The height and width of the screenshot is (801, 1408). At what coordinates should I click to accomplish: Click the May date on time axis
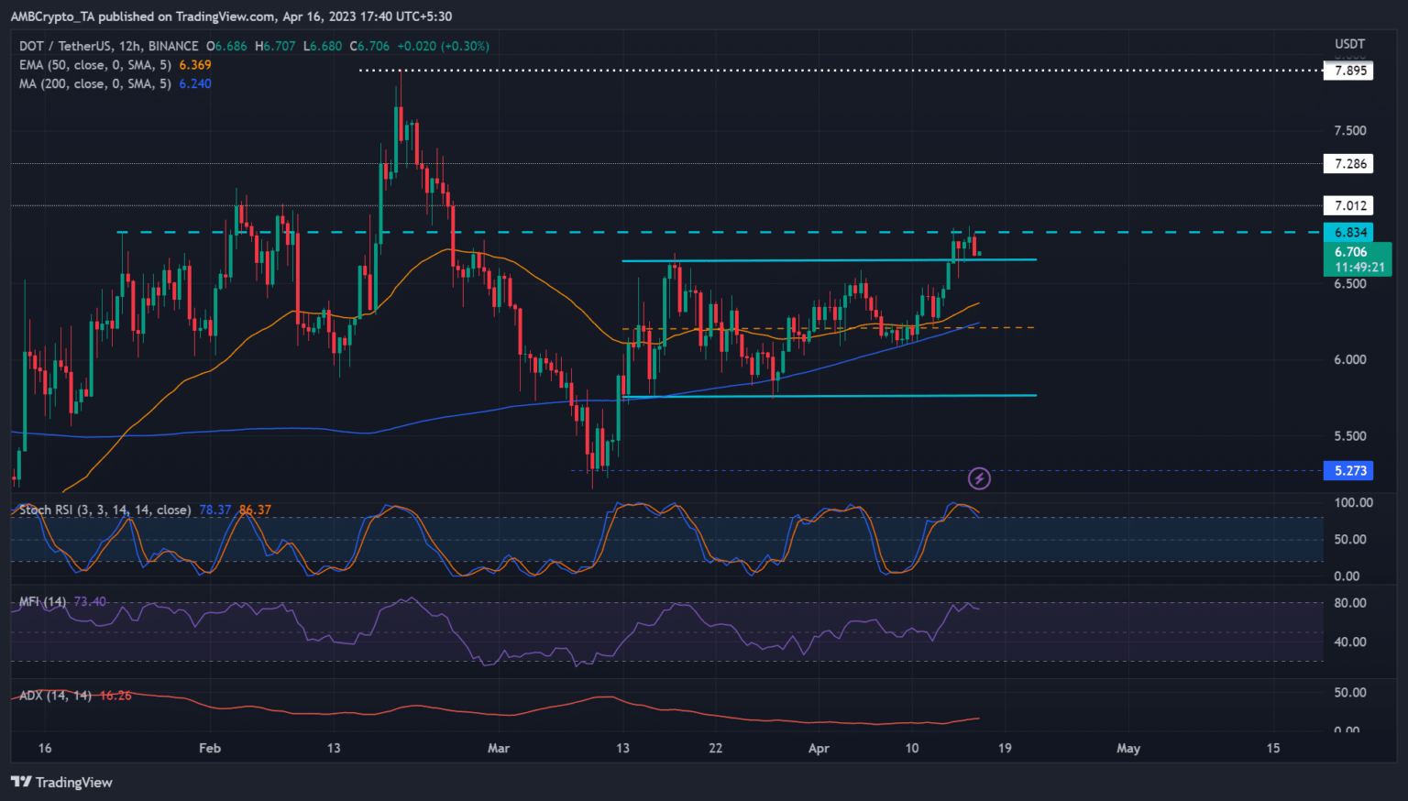[x=1128, y=748]
